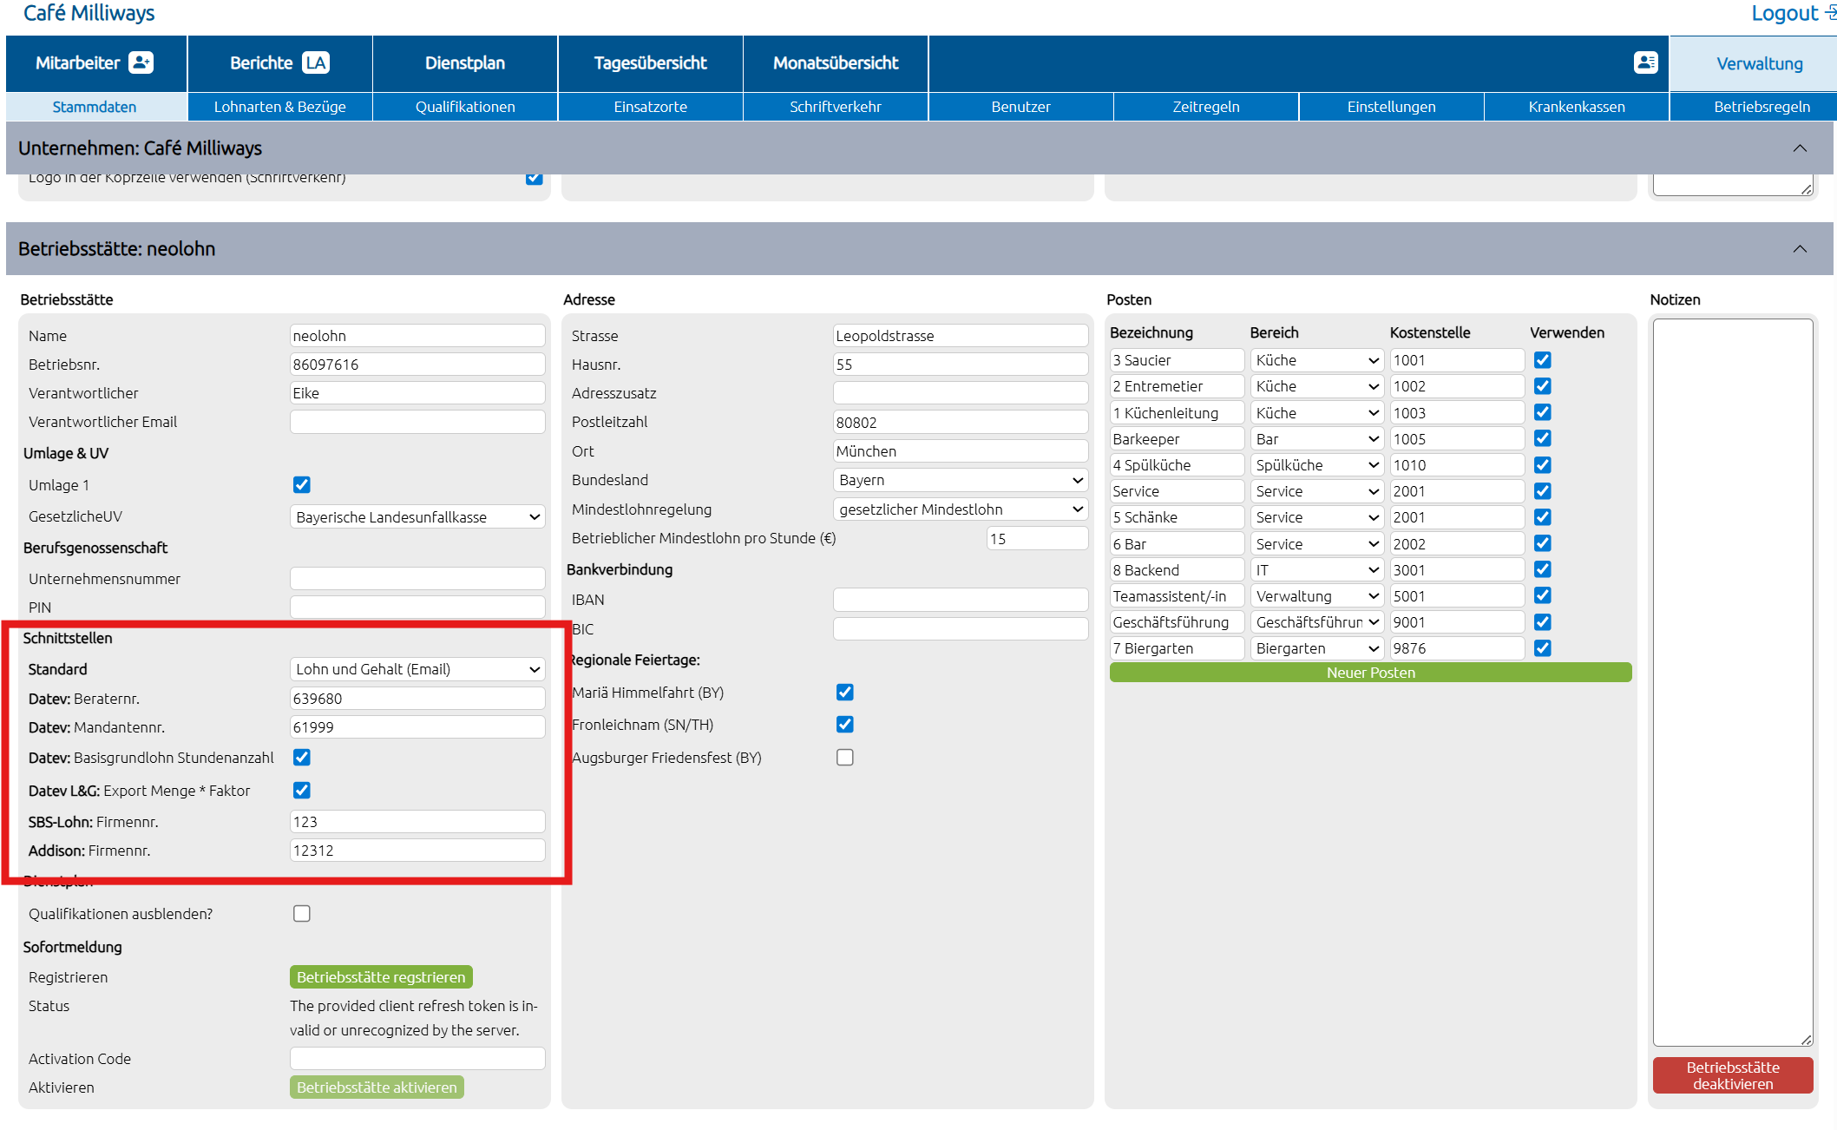Open the Bundesland dropdown showing Bayern
The width and height of the screenshot is (1837, 1130).
tap(961, 480)
